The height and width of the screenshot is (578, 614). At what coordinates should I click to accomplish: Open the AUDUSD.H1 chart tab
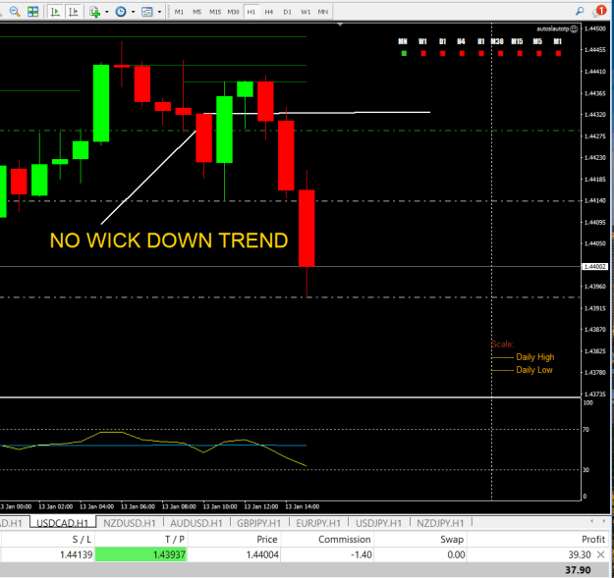click(196, 523)
